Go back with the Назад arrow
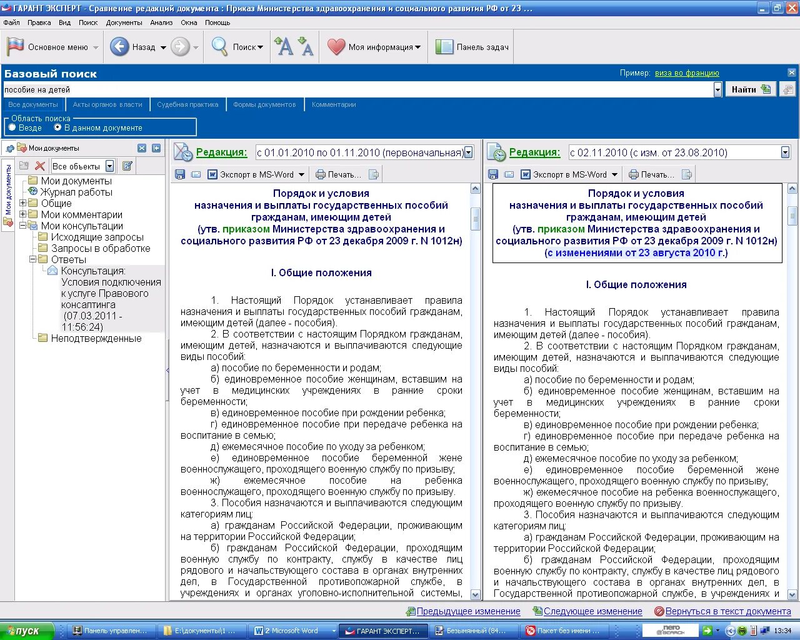This screenshot has width=800, height=640. point(119,47)
